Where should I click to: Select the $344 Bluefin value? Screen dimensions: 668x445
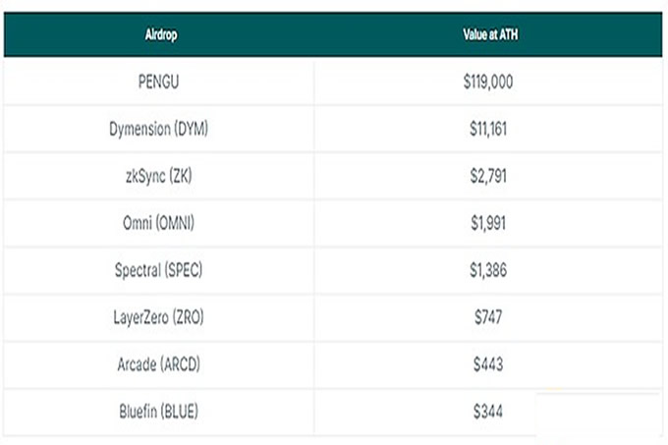(x=488, y=412)
